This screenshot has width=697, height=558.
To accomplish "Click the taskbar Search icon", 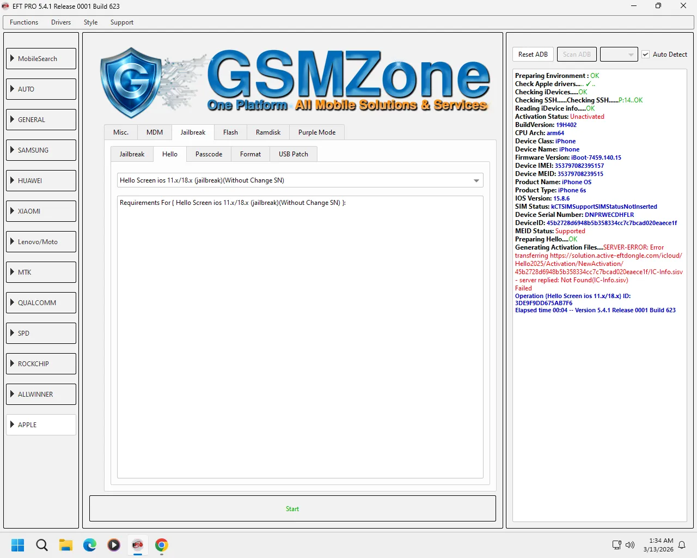I will 42,545.
